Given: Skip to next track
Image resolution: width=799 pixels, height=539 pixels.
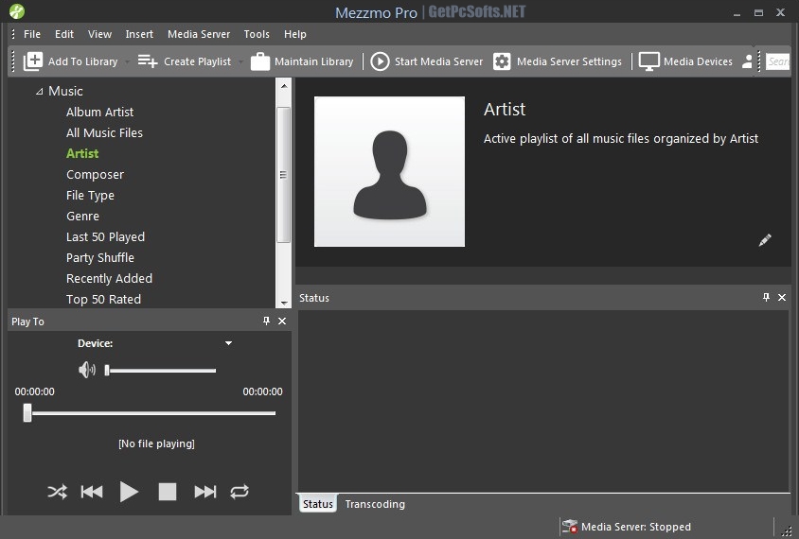Looking at the screenshot, I should pyautogui.click(x=205, y=492).
